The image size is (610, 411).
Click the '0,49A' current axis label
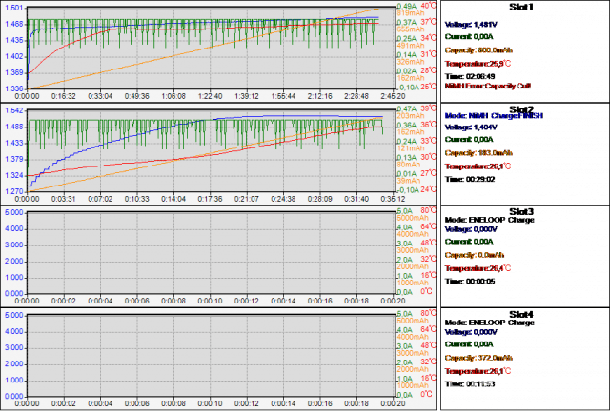click(407, 6)
